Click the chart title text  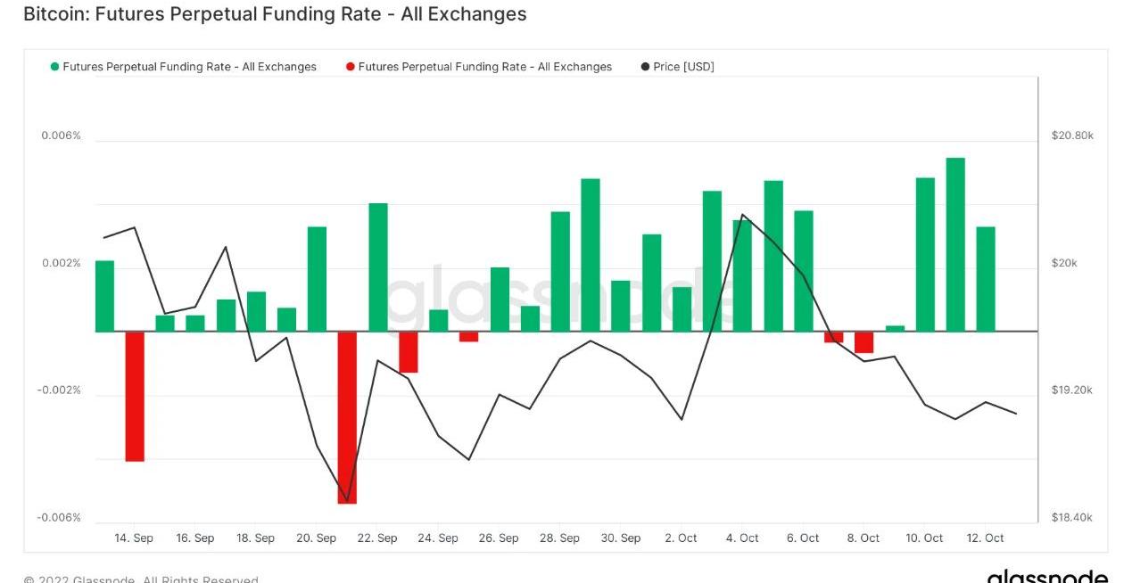tap(275, 14)
